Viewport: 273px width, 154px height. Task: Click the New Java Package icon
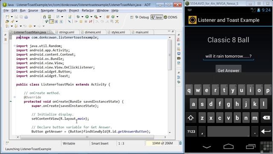[108, 17]
